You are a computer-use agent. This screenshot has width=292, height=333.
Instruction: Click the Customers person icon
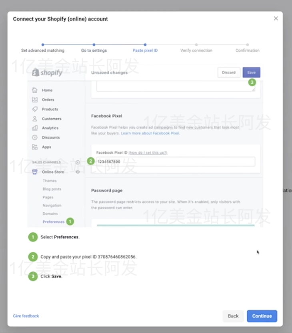tap(35, 119)
